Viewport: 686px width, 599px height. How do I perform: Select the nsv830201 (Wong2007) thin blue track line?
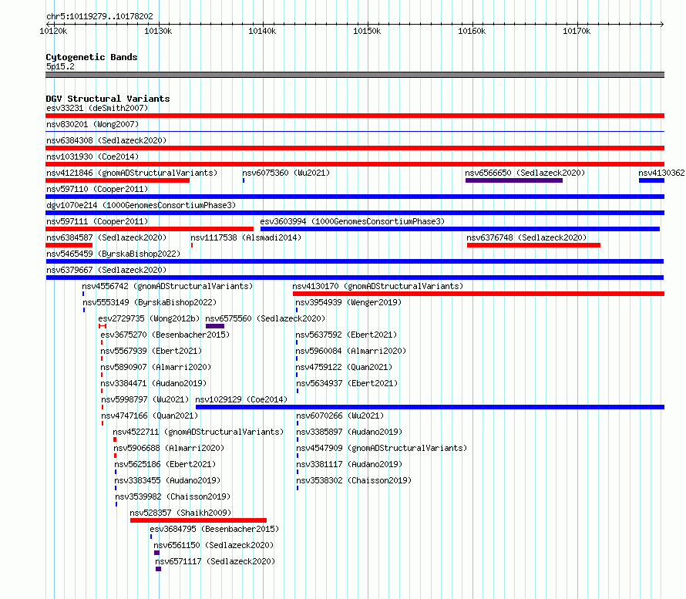click(x=355, y=131)
